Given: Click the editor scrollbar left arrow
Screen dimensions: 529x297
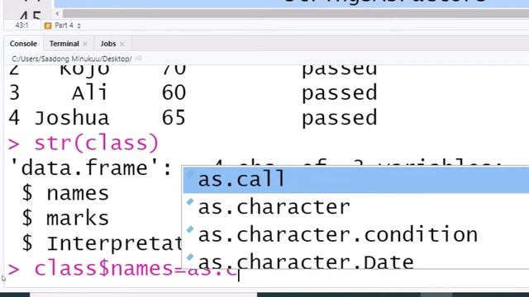Looking at the screenshot, I should [x=57, y=14].
